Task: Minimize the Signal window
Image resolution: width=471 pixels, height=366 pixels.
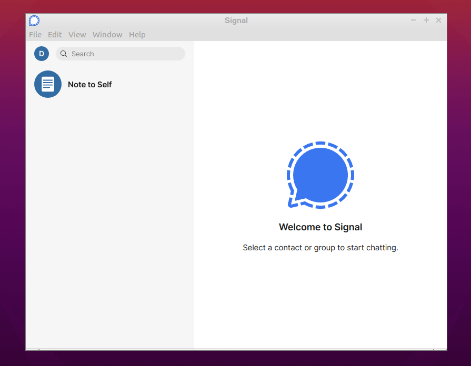Action: pos(413,20)
